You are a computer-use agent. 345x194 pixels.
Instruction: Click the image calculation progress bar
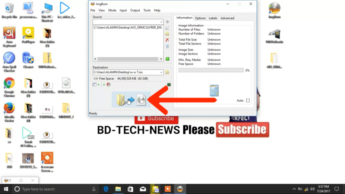pyautogui.click(x=211, y=70)
